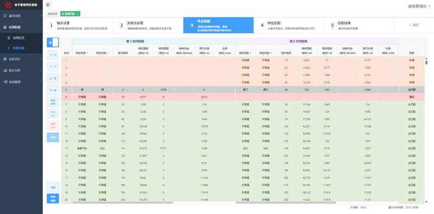
Task: Close the green 数据匹配 tab with x
Action: [x=77, y=14]
